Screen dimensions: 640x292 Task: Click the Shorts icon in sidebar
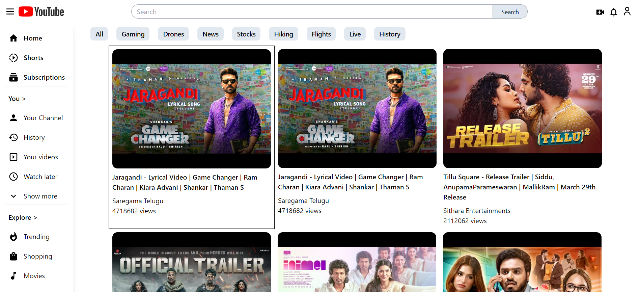[13, 58]
